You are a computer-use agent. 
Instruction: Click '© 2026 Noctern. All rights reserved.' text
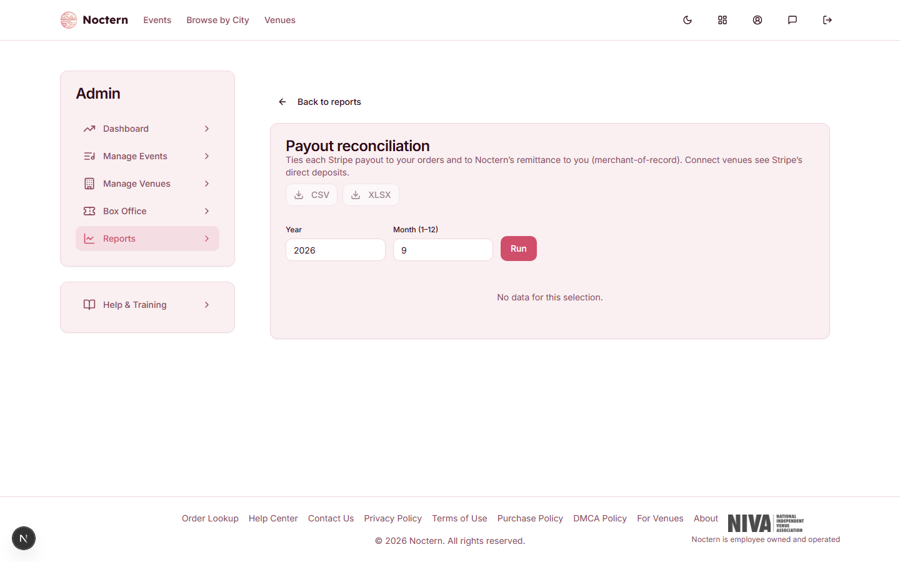point(450,541)
